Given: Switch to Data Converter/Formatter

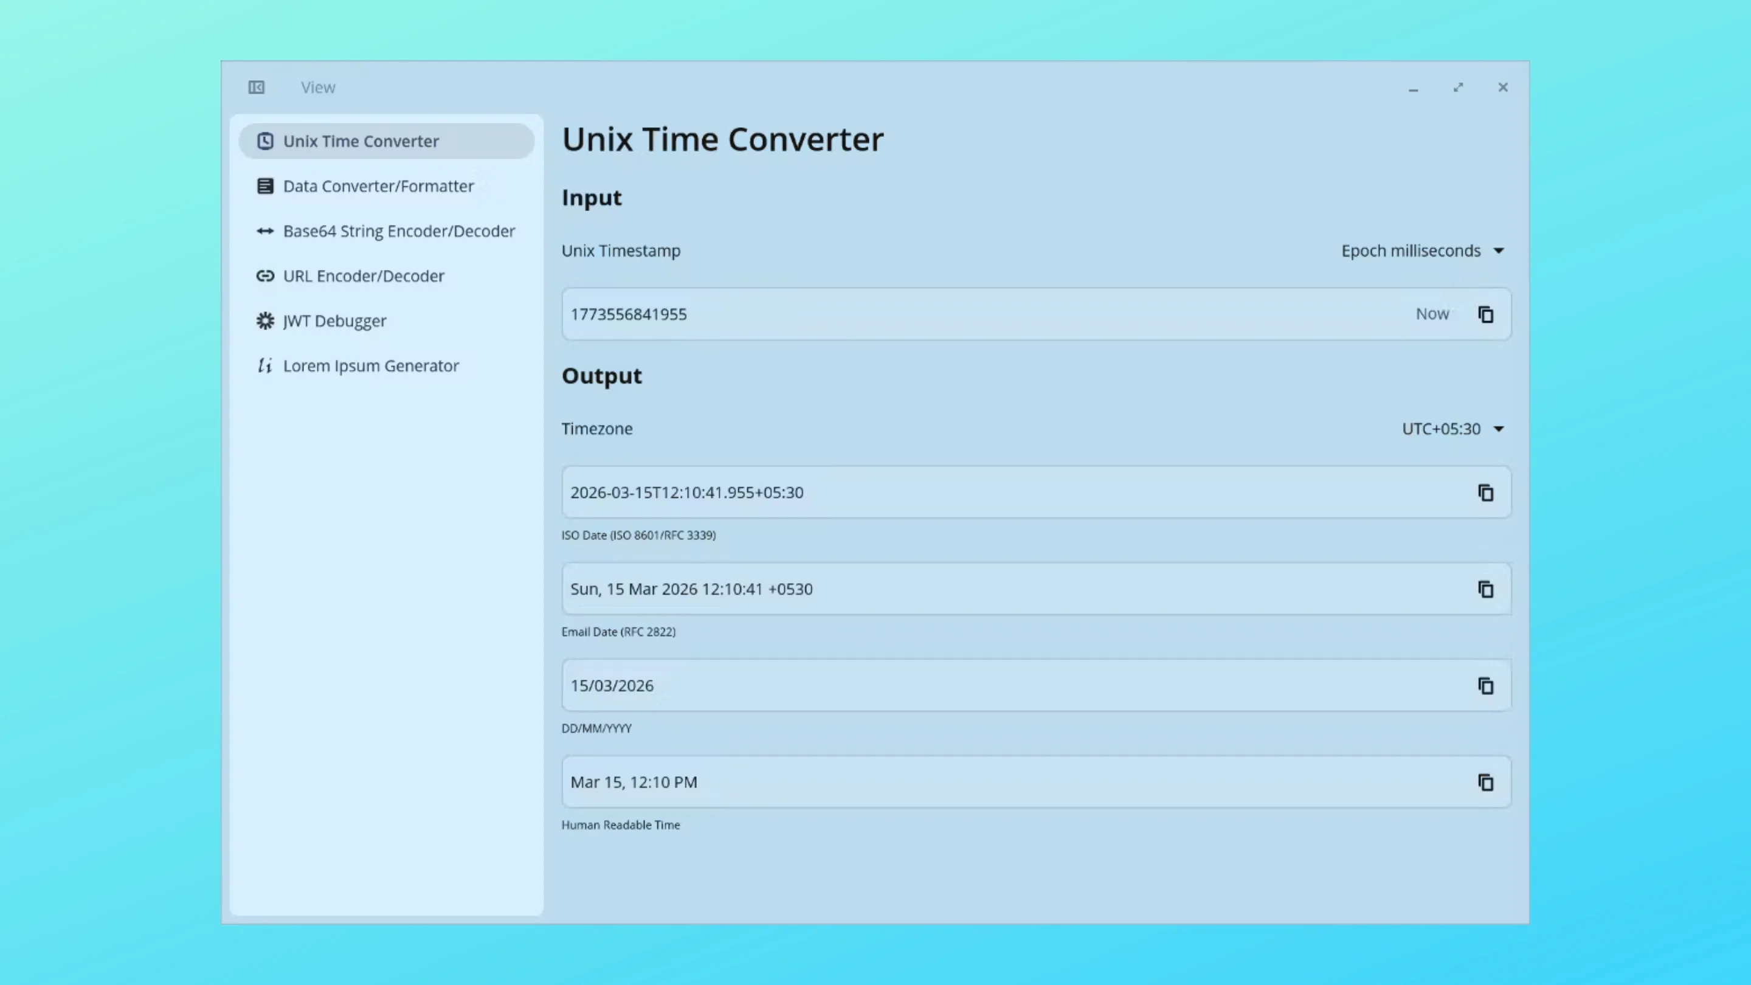Looking at the screenshot, I should coord(379,185).
